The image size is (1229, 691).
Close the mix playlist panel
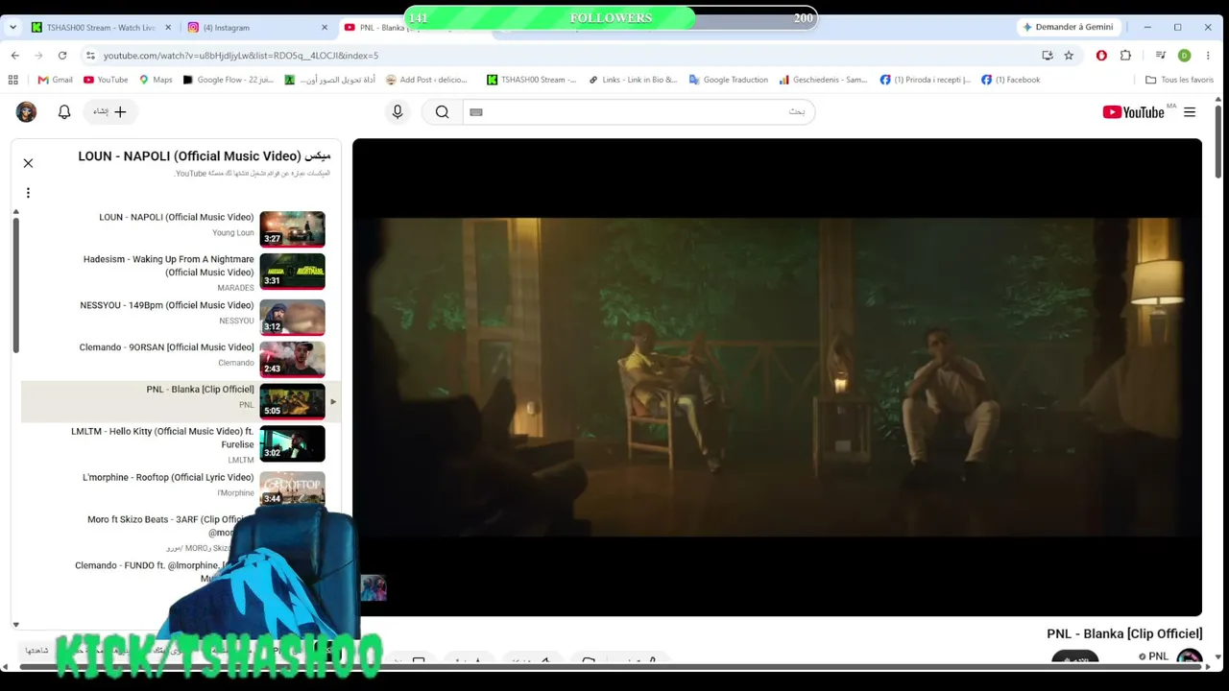pos(28,163)
